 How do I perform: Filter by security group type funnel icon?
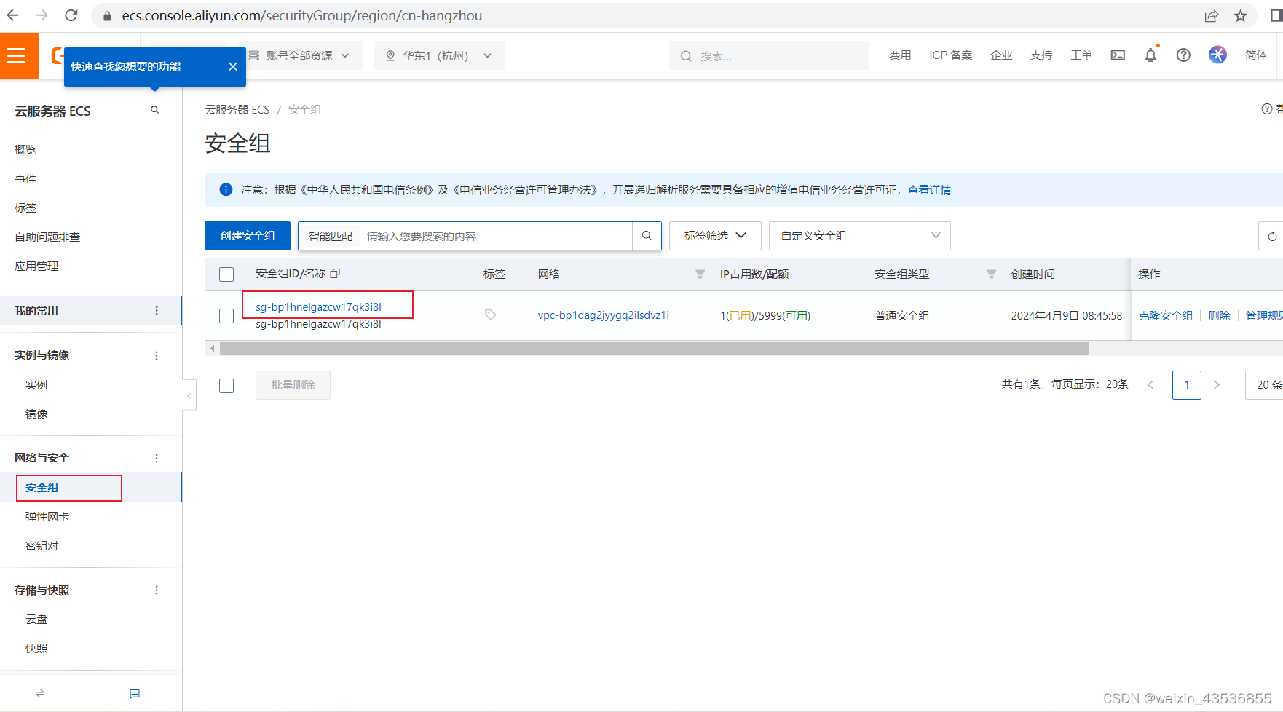[x=991, y=274]
